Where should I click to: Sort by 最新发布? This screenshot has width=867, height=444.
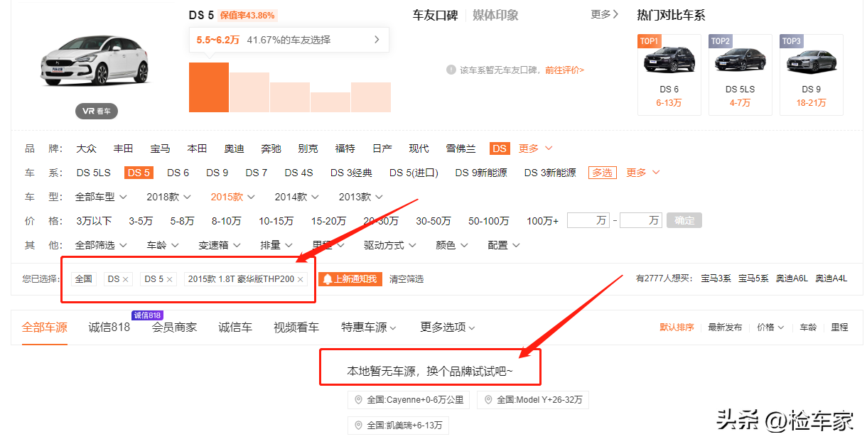point(725,327)
